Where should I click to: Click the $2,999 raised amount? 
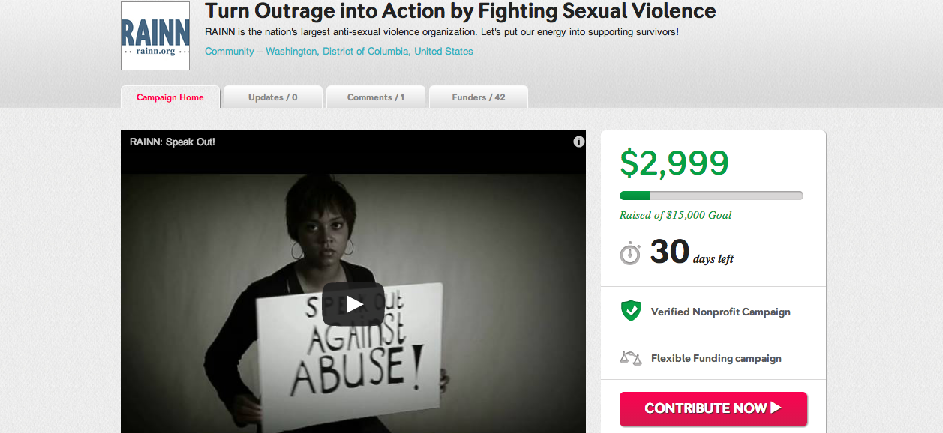pyautogui.click(x=674, y=163)
